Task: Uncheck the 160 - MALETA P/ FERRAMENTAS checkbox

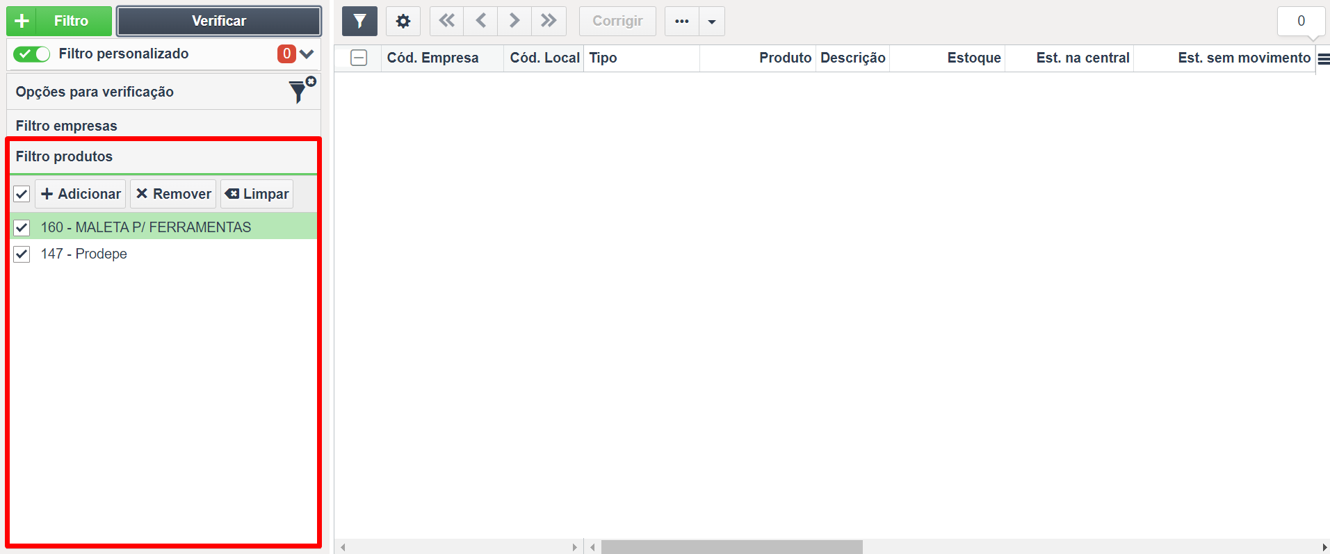Action: [x=22, y=227]
